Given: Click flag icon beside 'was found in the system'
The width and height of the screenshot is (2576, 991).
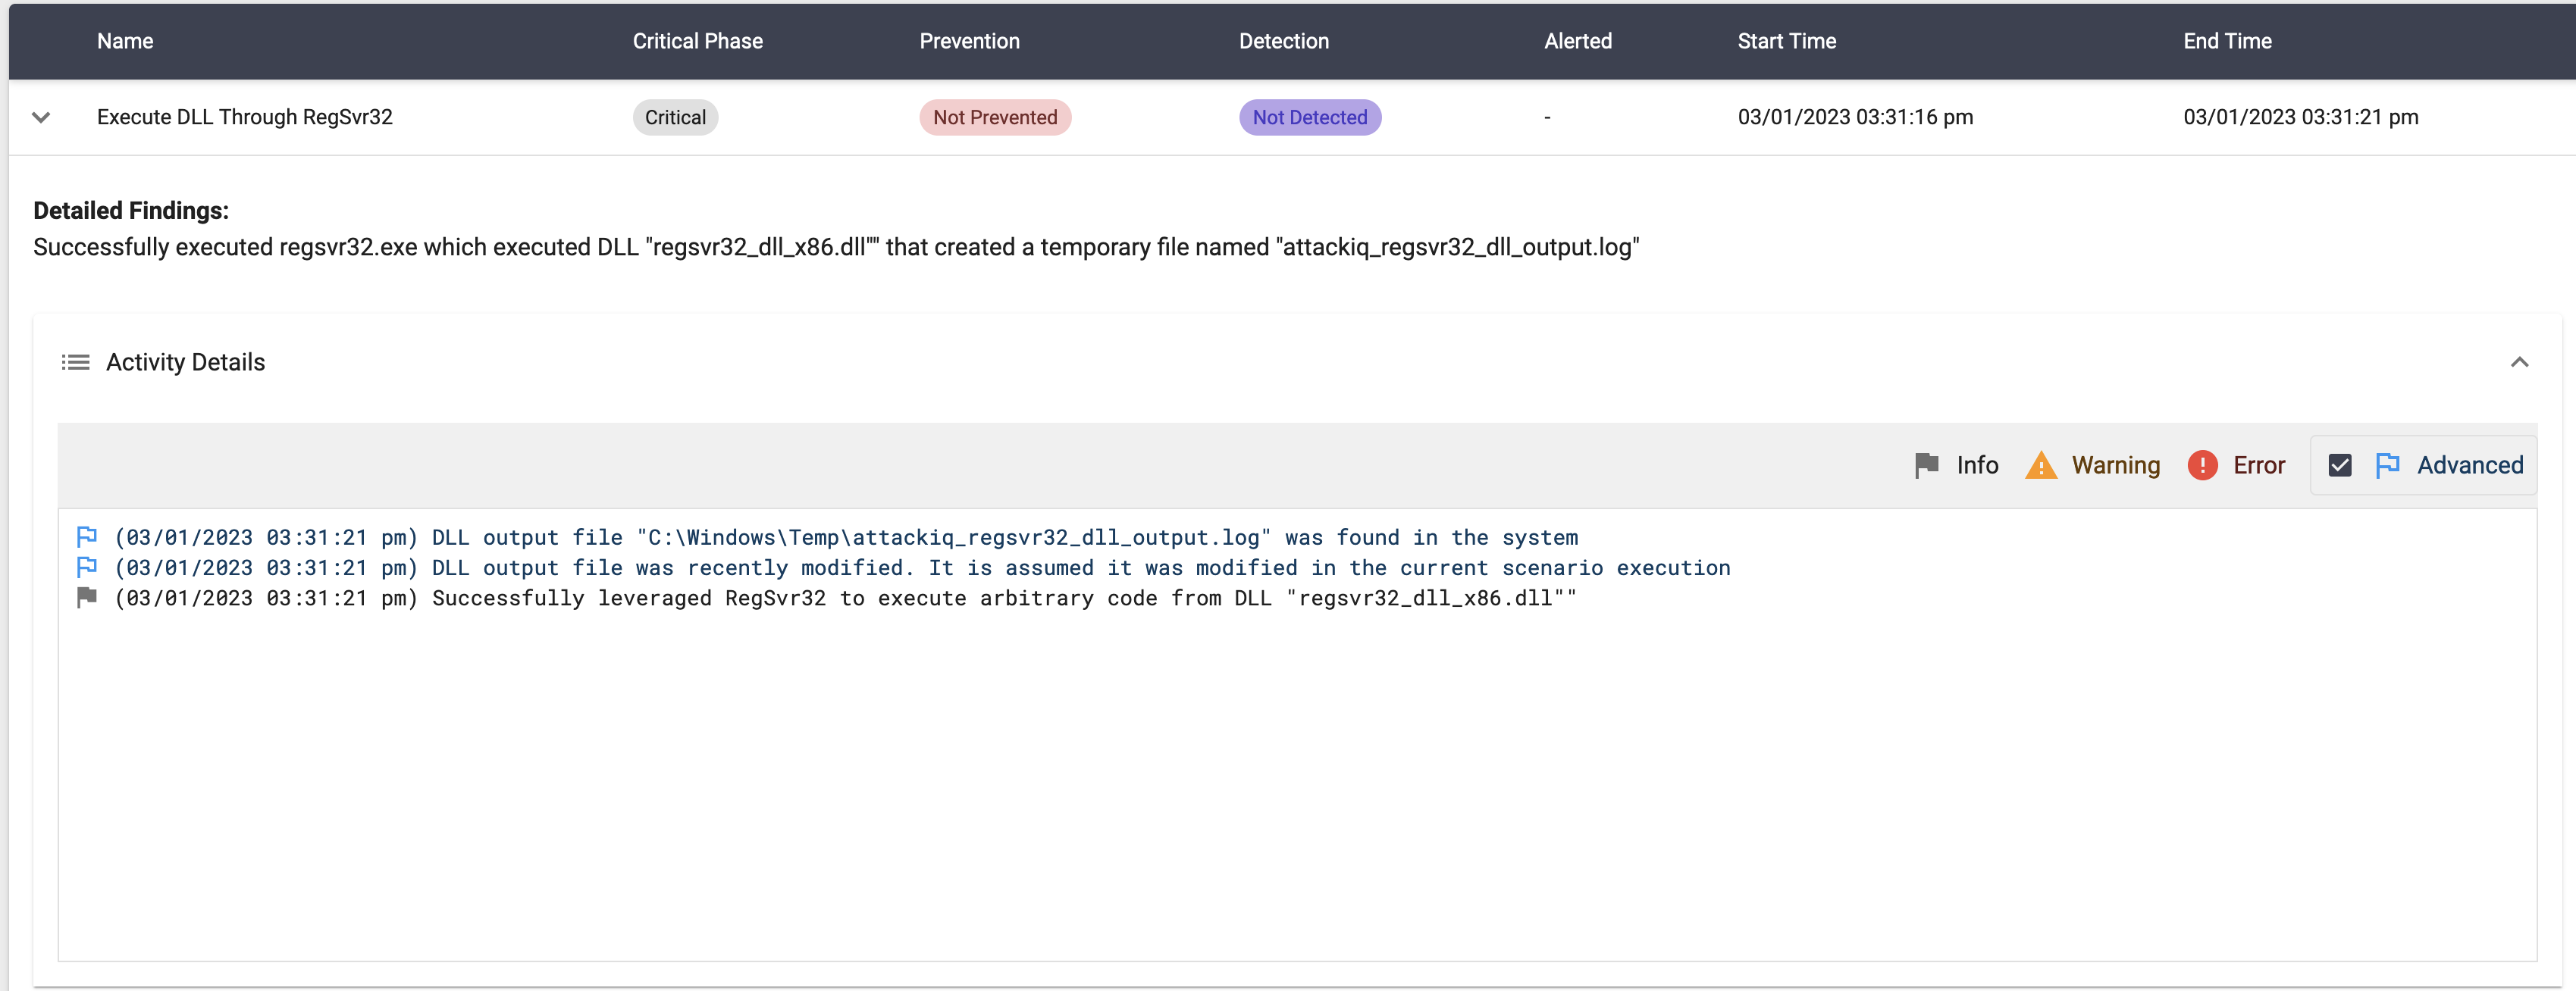Looking at the screenshot, I should pos(87,537).
